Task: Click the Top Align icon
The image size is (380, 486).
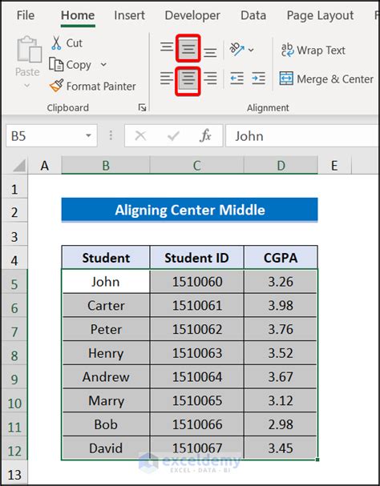Action: coord(167,47)
